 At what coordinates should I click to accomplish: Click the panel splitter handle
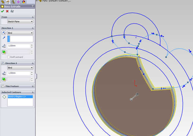pos(36,76)
